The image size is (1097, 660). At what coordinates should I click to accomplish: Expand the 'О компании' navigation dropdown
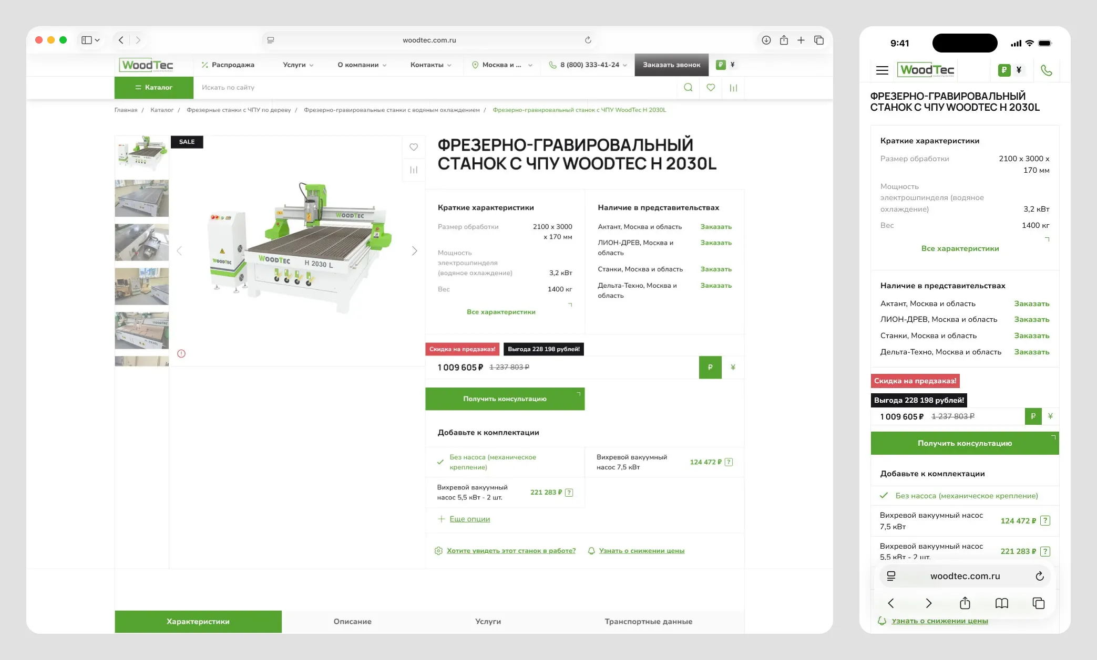pyautogui.click(x=362, y=65)
